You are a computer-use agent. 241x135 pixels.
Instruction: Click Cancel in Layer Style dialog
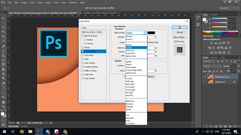(x=180, y=32)
